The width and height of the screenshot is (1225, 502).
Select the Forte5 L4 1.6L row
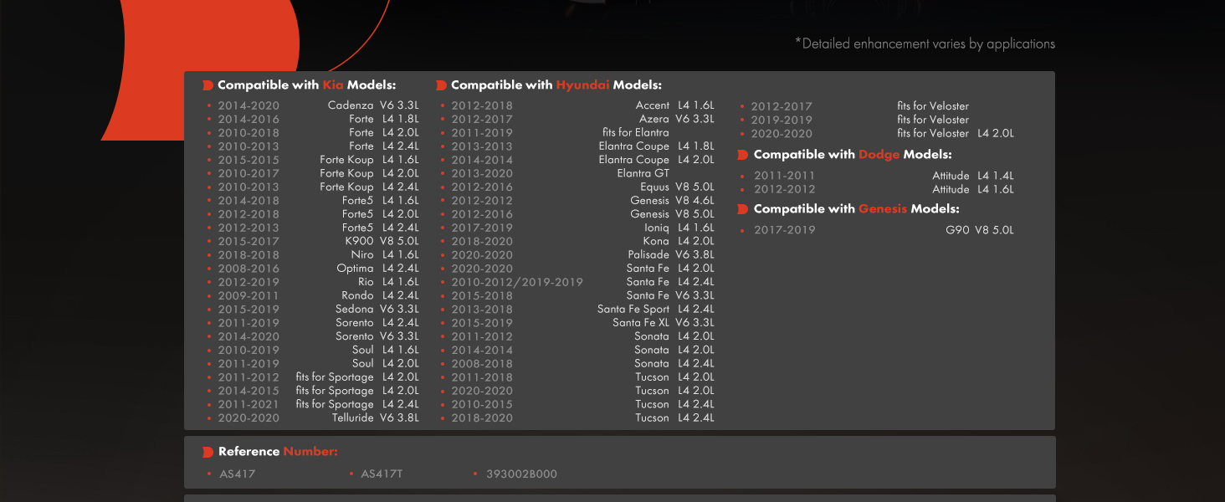313,200
